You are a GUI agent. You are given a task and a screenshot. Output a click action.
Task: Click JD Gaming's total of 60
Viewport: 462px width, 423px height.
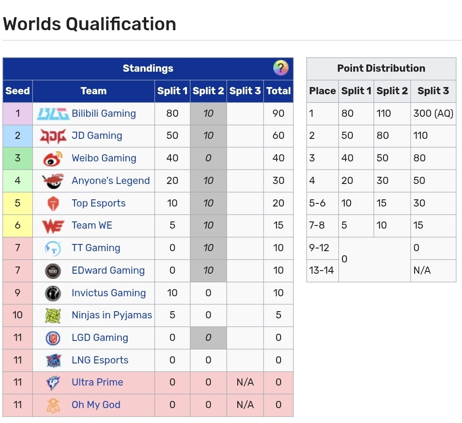pyautogui.click(x=278, y=136)
